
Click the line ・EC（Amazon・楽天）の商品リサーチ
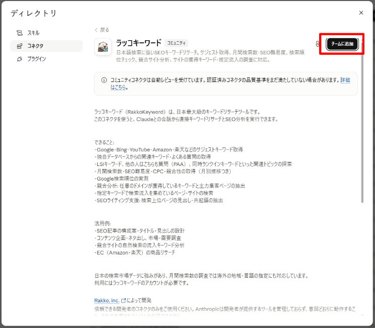(134, 253)
